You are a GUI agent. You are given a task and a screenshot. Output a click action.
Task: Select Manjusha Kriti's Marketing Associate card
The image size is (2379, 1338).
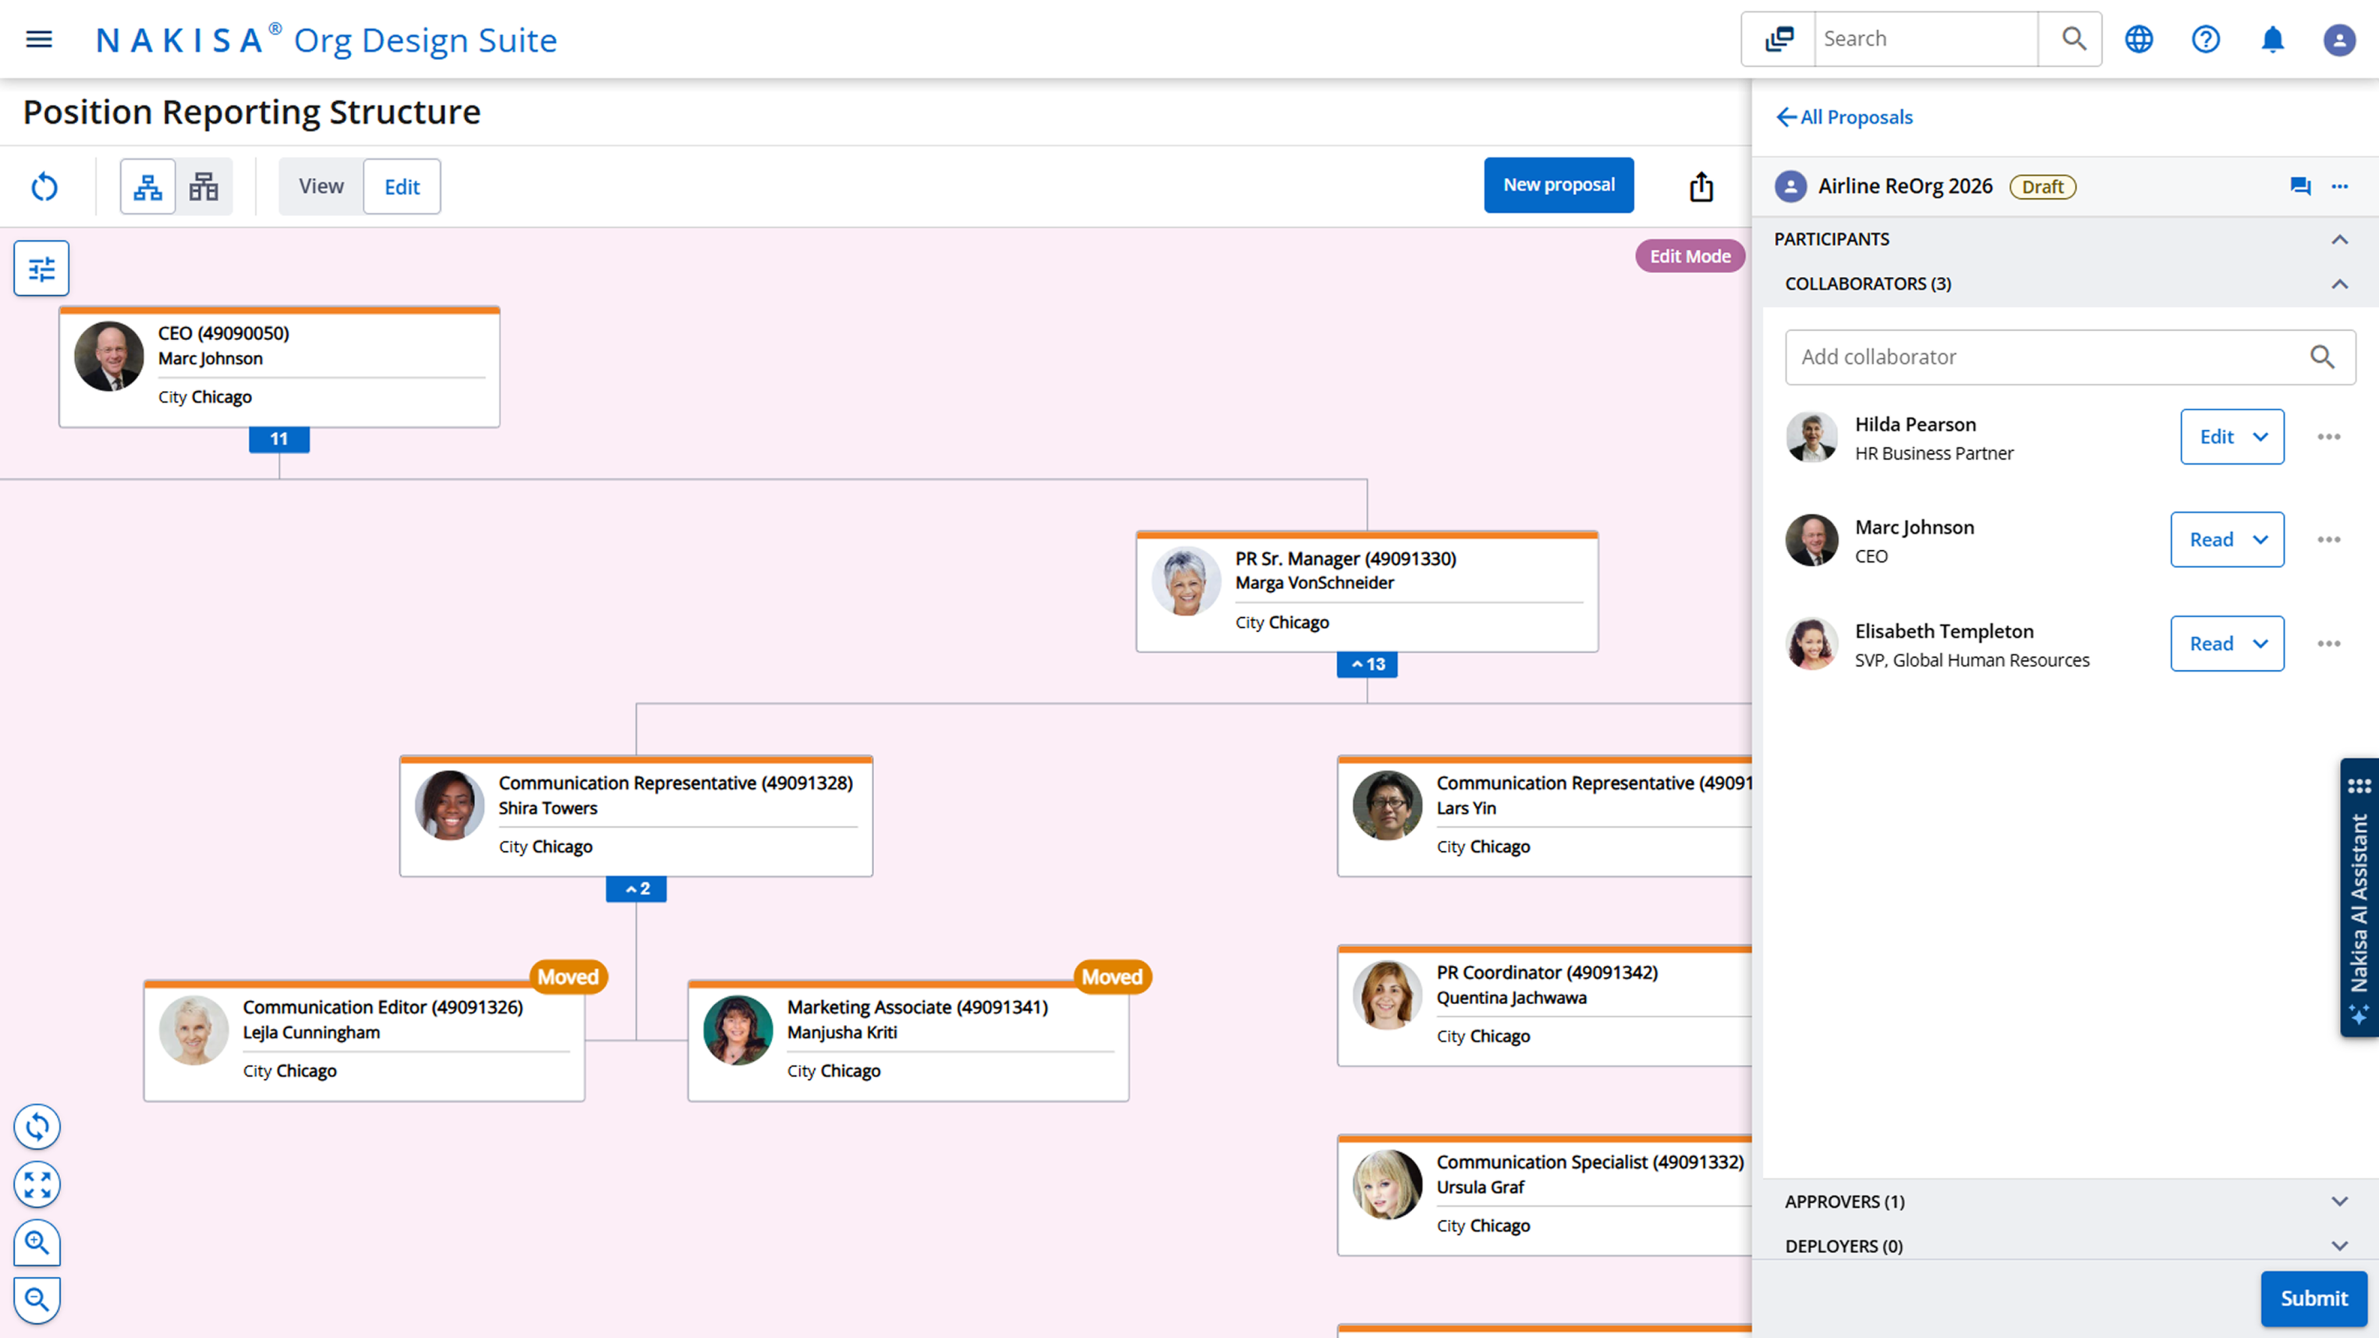[x=908, y=1042]
